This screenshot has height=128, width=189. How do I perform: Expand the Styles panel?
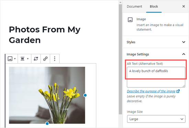(x=156, y=42)
